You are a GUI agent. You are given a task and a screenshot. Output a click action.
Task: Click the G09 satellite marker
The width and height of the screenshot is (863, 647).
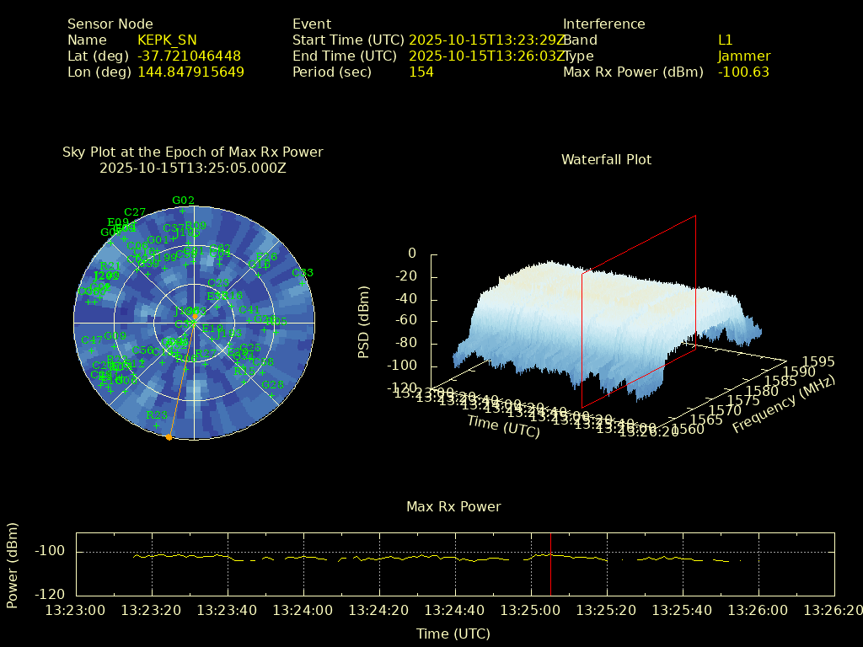tap(115, 345)
